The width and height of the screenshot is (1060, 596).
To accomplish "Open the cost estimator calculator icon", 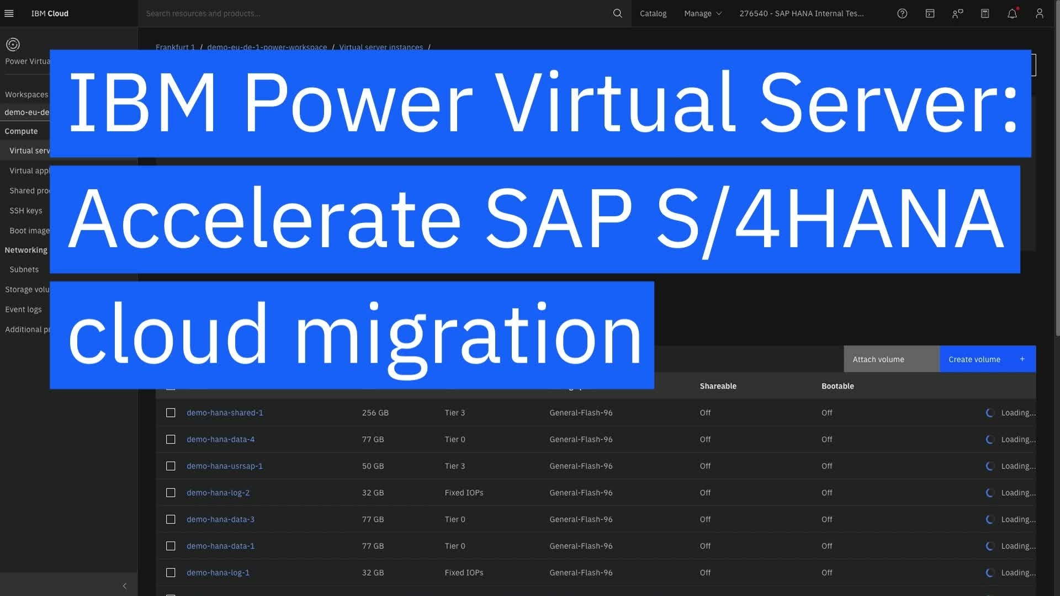I will [x=985, y=13].
